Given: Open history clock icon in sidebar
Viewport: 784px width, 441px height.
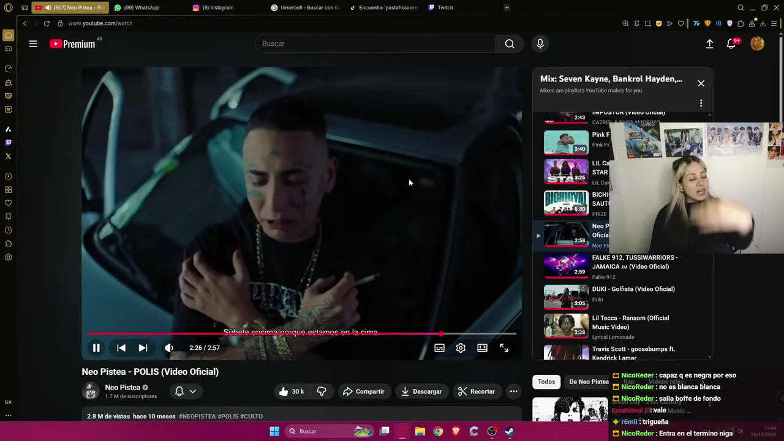Looking at the screenshot, I should 8,230.
